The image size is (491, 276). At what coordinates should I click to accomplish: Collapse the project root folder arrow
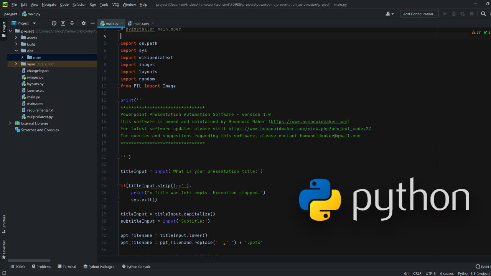point(10,31)
